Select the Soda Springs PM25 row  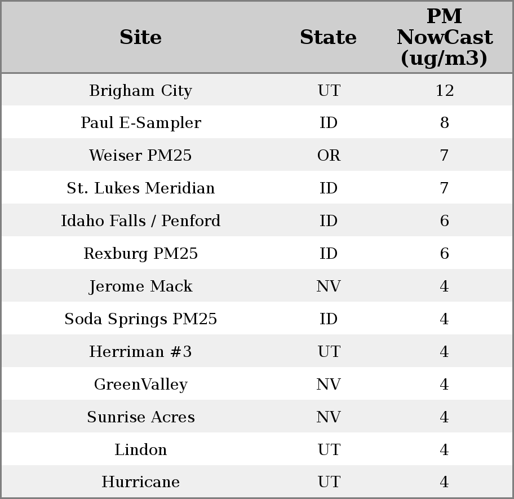coord(140,319)
